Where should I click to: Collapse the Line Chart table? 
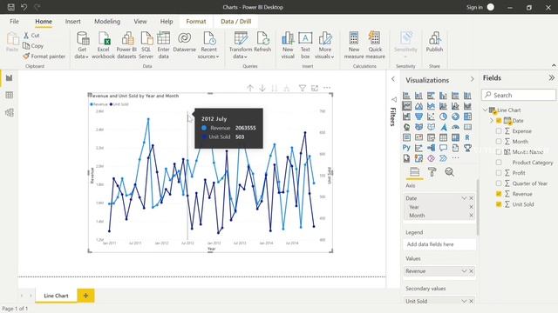pos(486,110)
